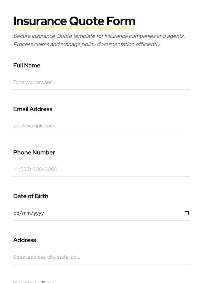
Task: Click the word "Quote" in the form heading
Action: tap(86, 21)
